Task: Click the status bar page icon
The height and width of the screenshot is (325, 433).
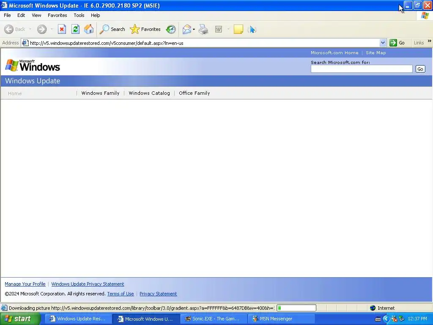Action: click(x=4, y=308)
